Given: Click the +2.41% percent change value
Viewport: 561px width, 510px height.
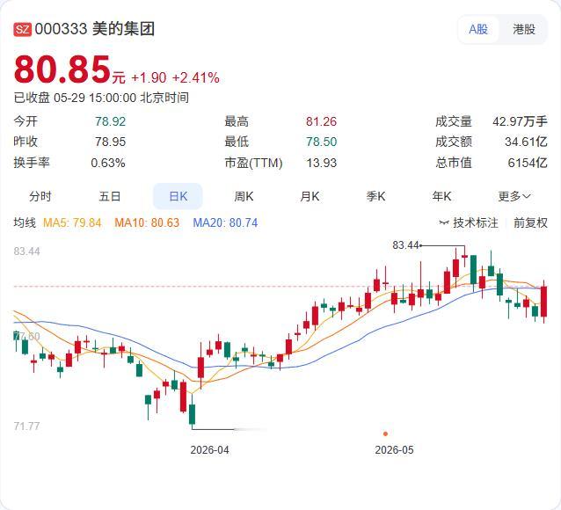Looking at the screenshot, I should pyautogui.click(x=196, y=77).
